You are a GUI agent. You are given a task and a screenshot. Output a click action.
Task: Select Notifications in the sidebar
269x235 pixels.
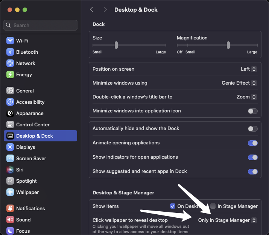[x=40, y=208]
